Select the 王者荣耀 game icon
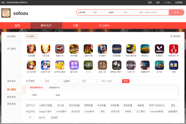This screenshot has width=186, height=124. tap(31, 49)
